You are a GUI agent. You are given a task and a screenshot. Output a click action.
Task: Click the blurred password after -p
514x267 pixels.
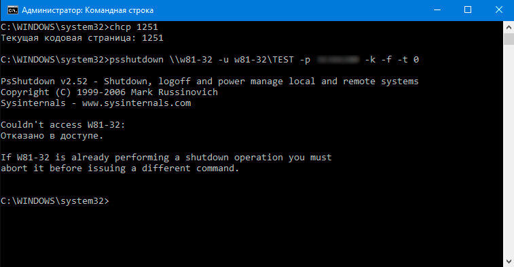point(338,59)
